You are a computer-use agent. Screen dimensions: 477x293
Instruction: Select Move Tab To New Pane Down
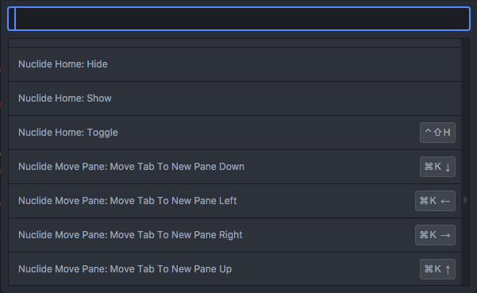coord(235,167)
